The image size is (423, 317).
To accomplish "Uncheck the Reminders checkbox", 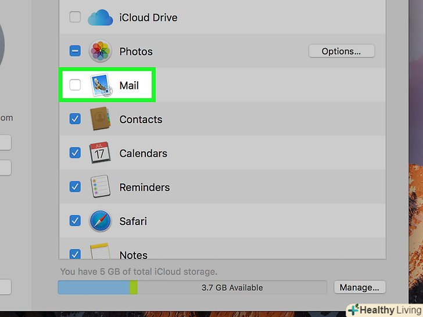I will (x=75, y=187).
